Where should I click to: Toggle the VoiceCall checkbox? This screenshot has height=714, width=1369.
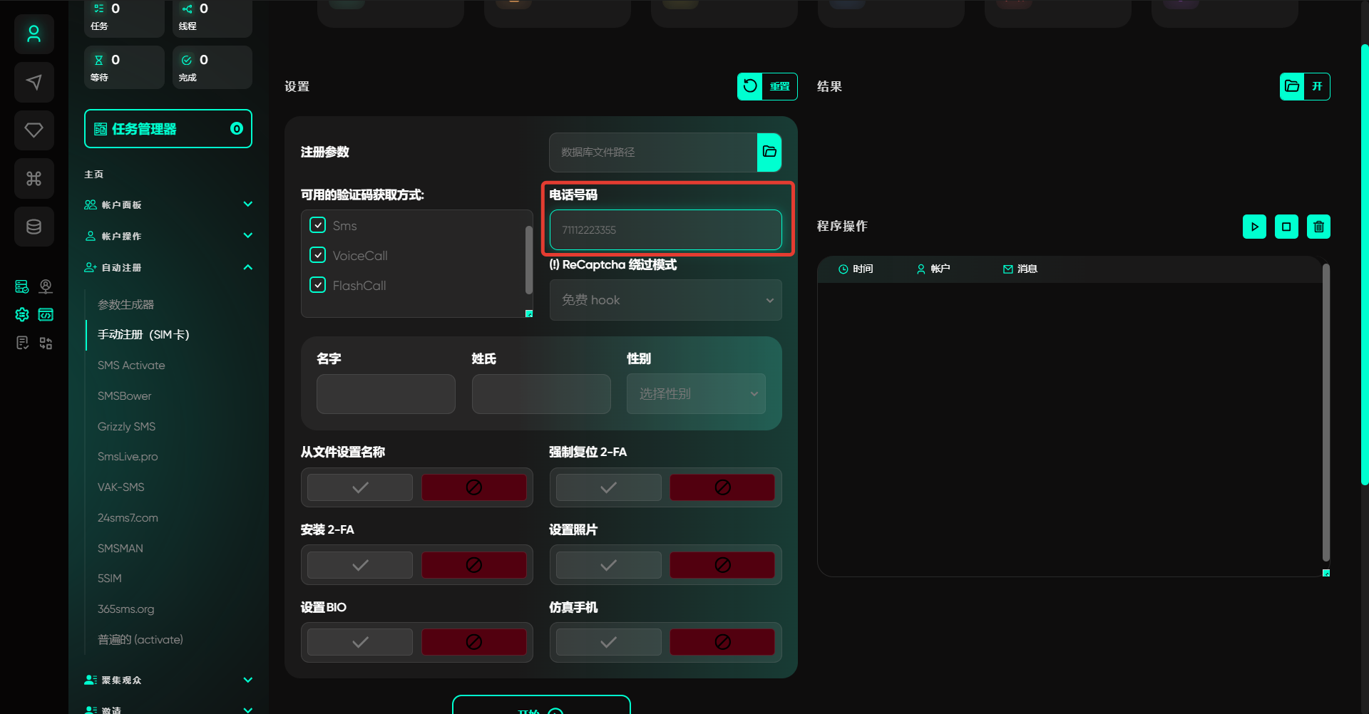(x=318, y=255)
